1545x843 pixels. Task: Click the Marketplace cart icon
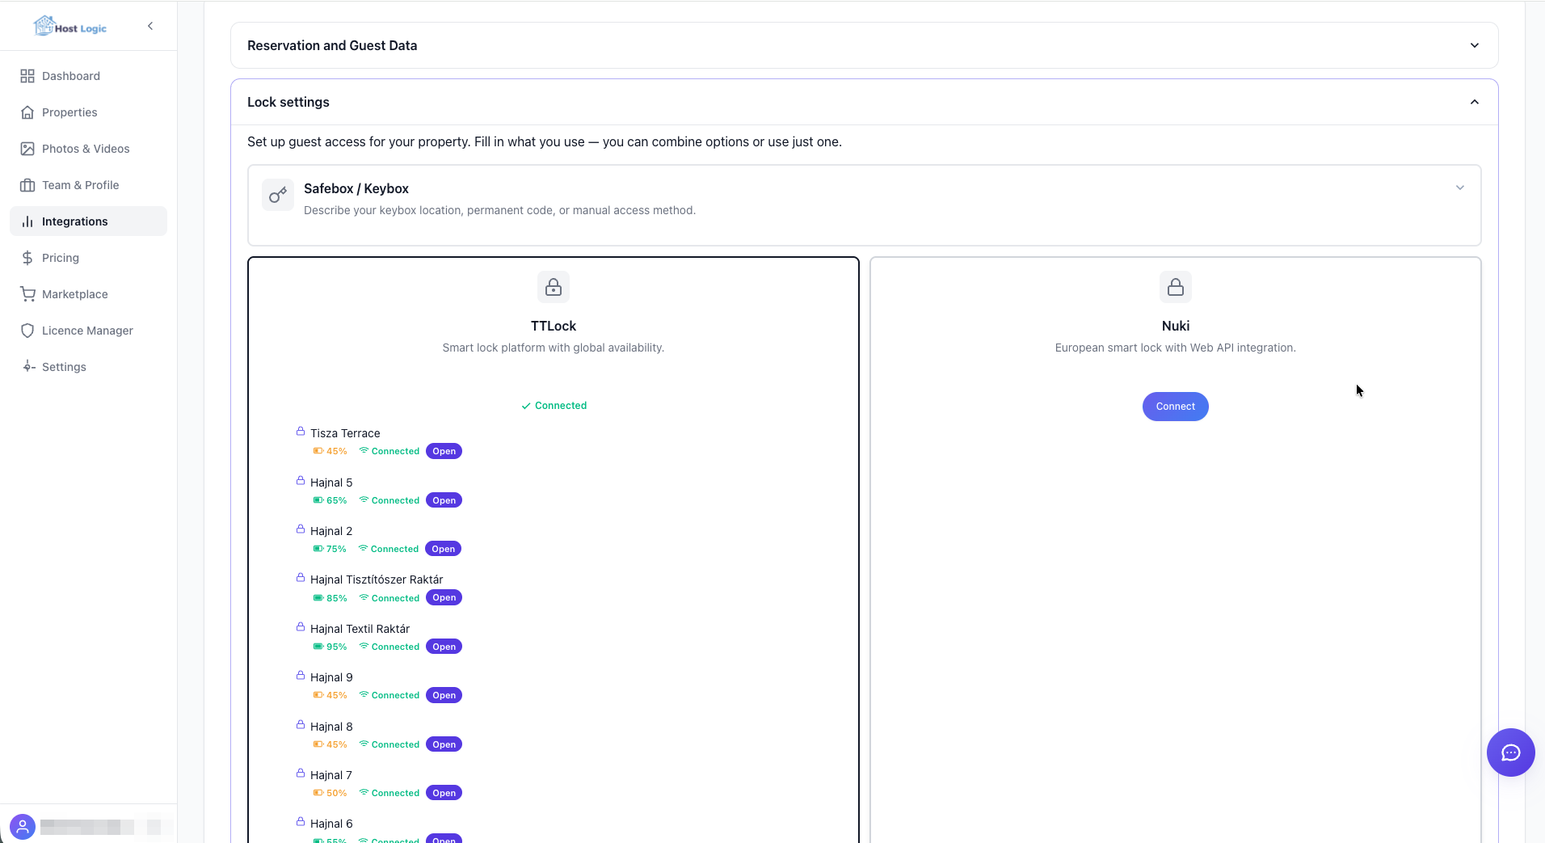[27, 294]
